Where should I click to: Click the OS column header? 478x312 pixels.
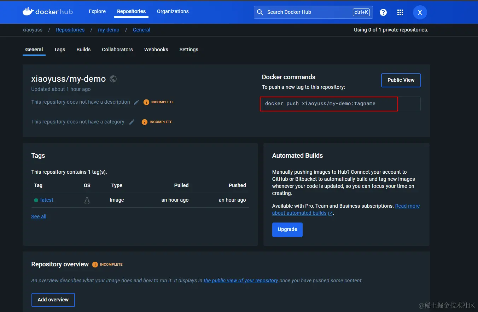click(x=87, y=186)
